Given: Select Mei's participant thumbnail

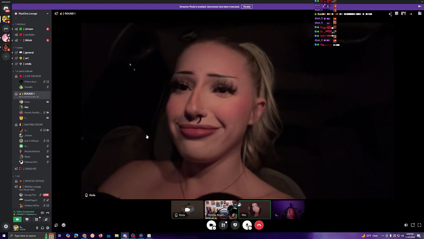Looking at the screenshot, I should pos(255,210).
